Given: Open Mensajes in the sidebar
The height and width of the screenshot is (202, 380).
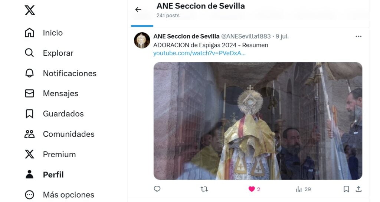Looking at the screenshot, I should coord(51,93).
